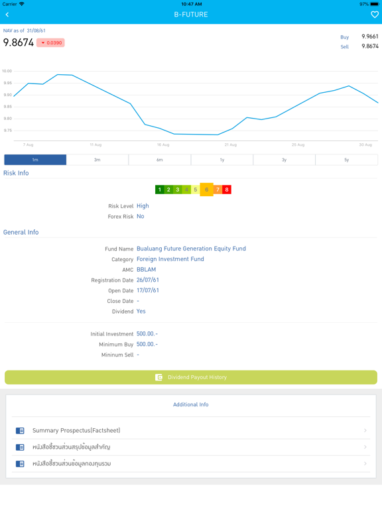The width and height of the screenshot is (382, 509).
Task: Tap document icon for หนังสือชี้ชวนส่วนข้อมูลกองทุนรวม
Action: pyautogui.click(x=20, y=463)
